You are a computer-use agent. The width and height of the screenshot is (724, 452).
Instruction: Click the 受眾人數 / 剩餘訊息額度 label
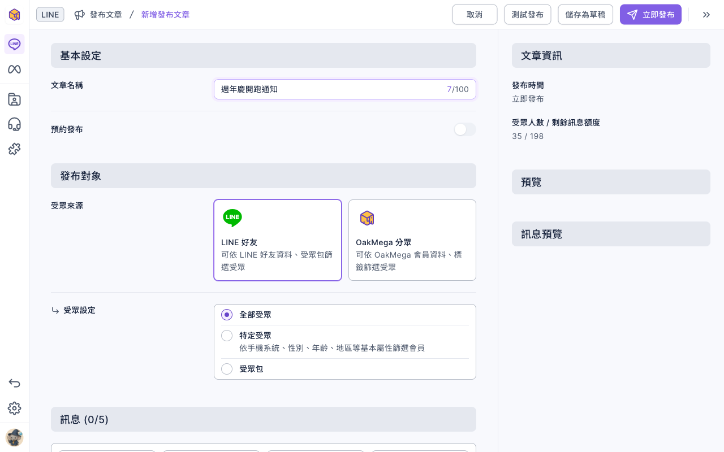(x=556, y=123)
